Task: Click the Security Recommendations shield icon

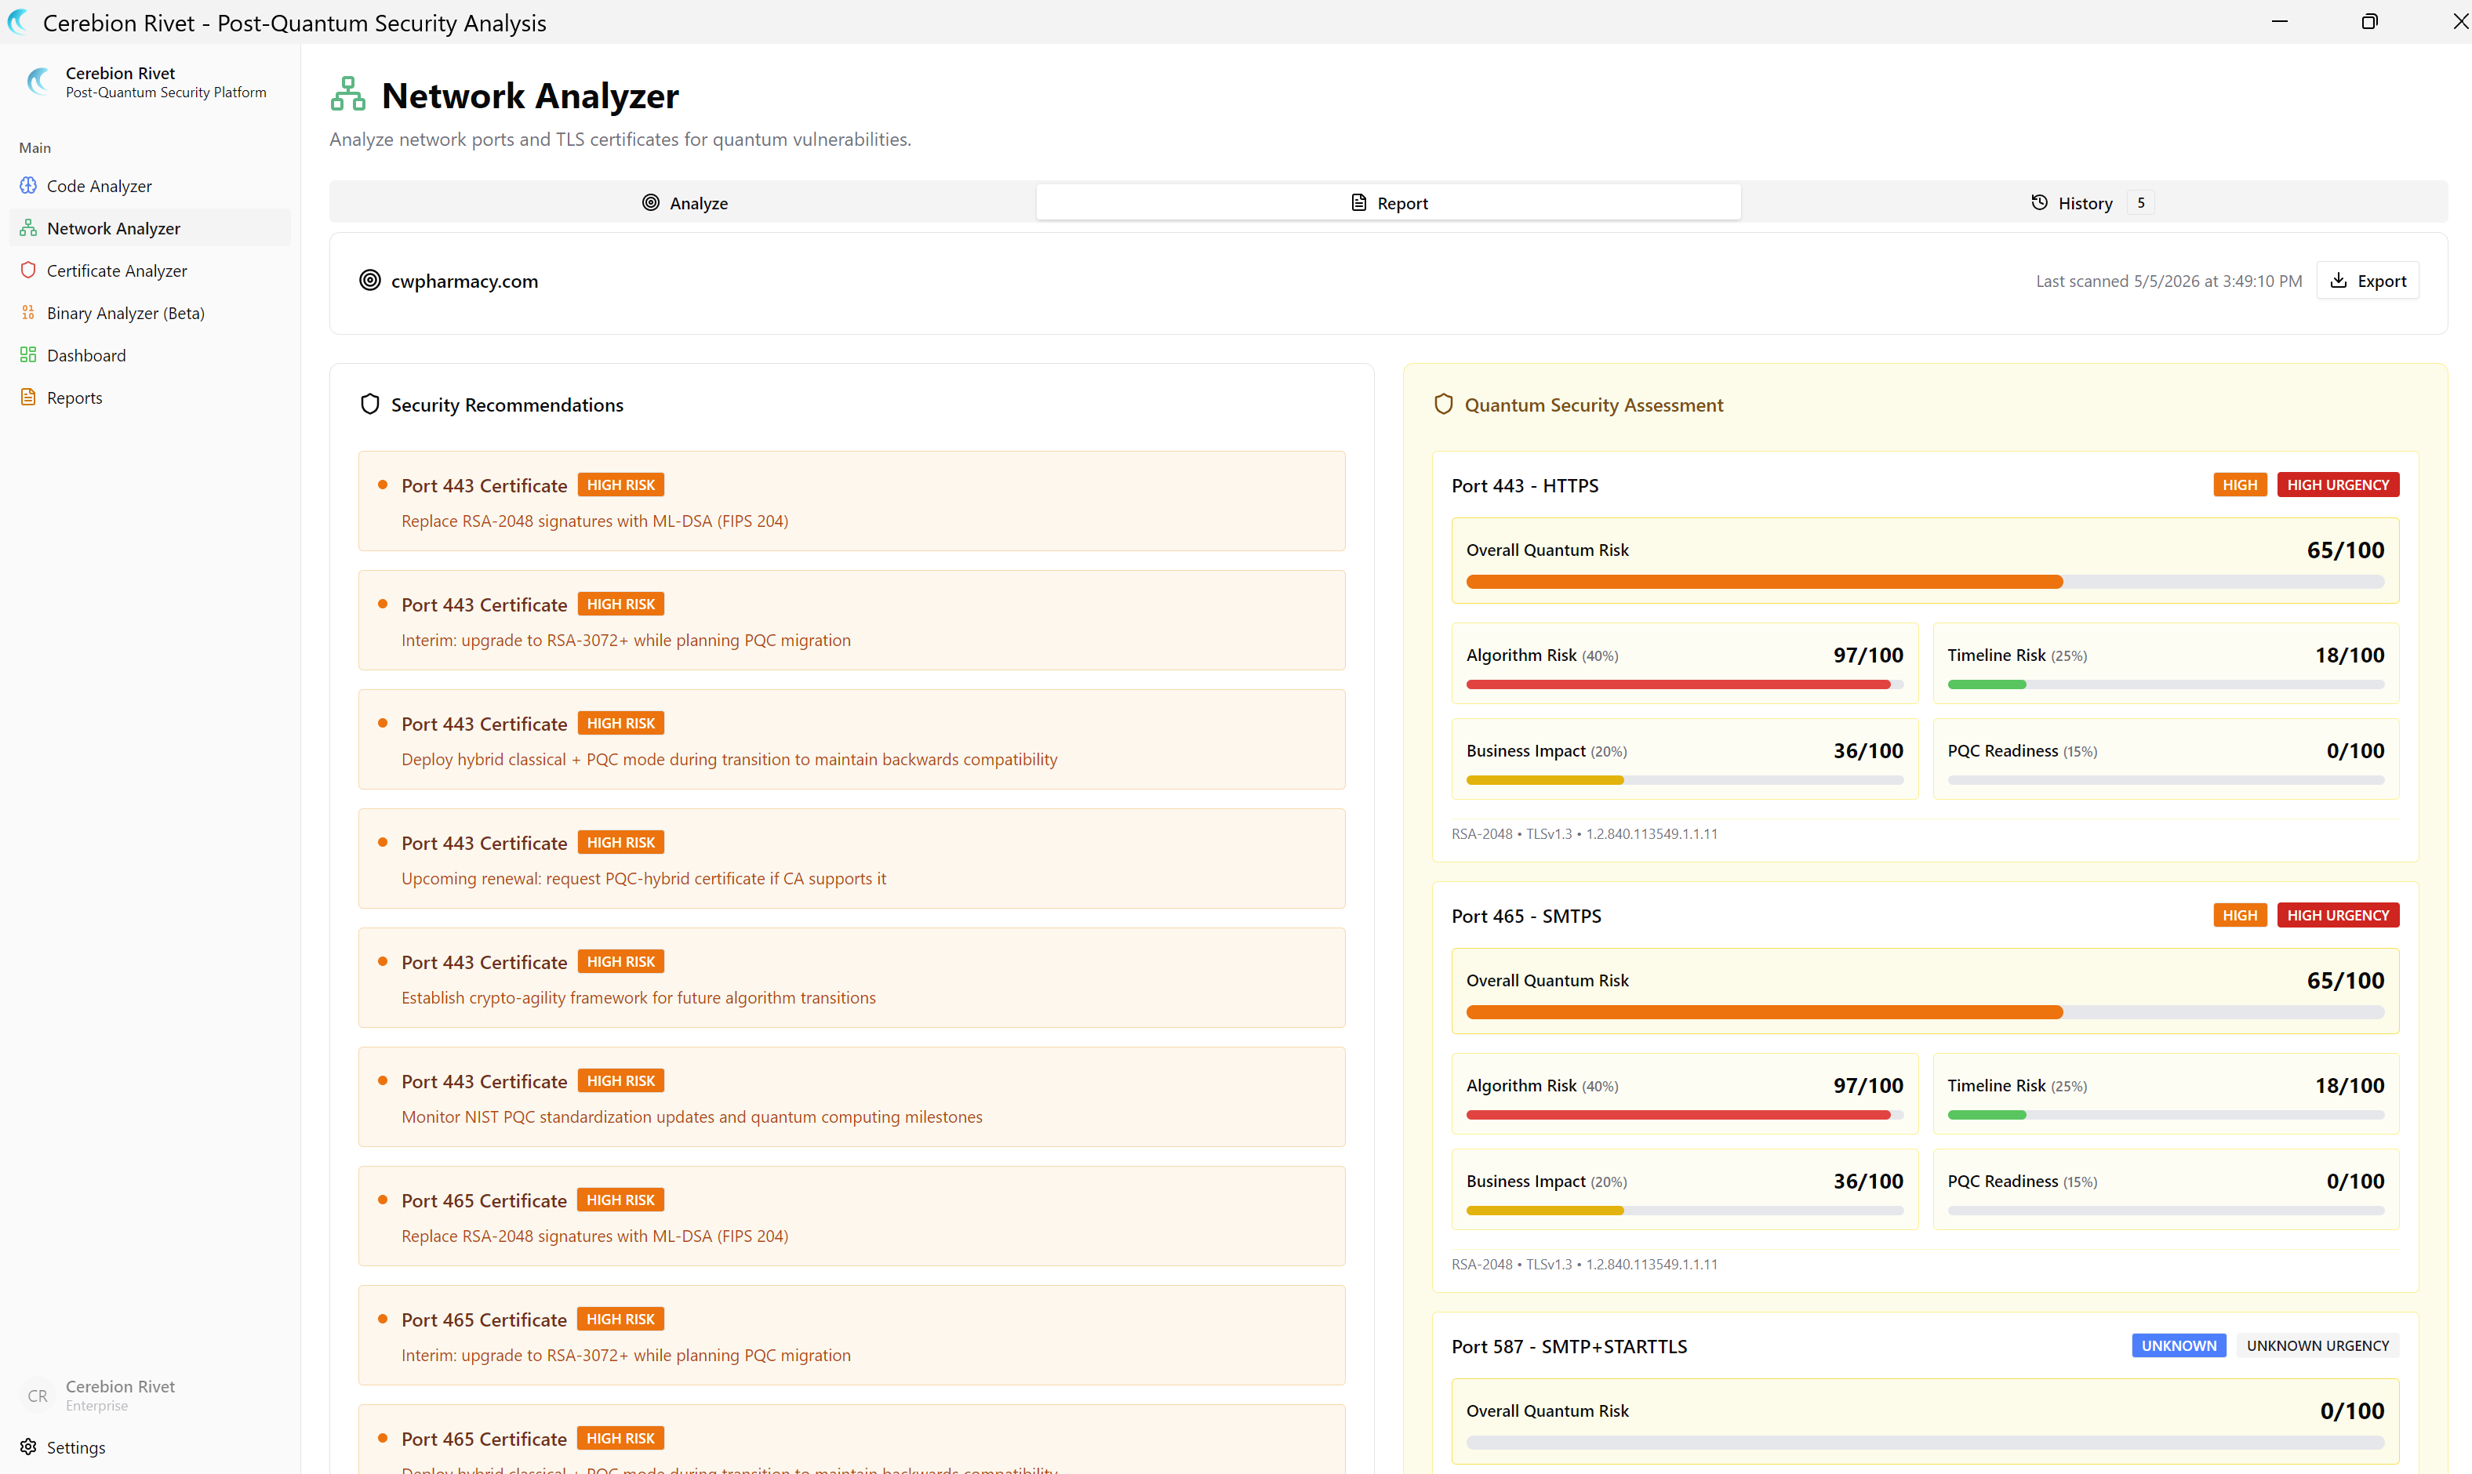Action: coord(369,405)
